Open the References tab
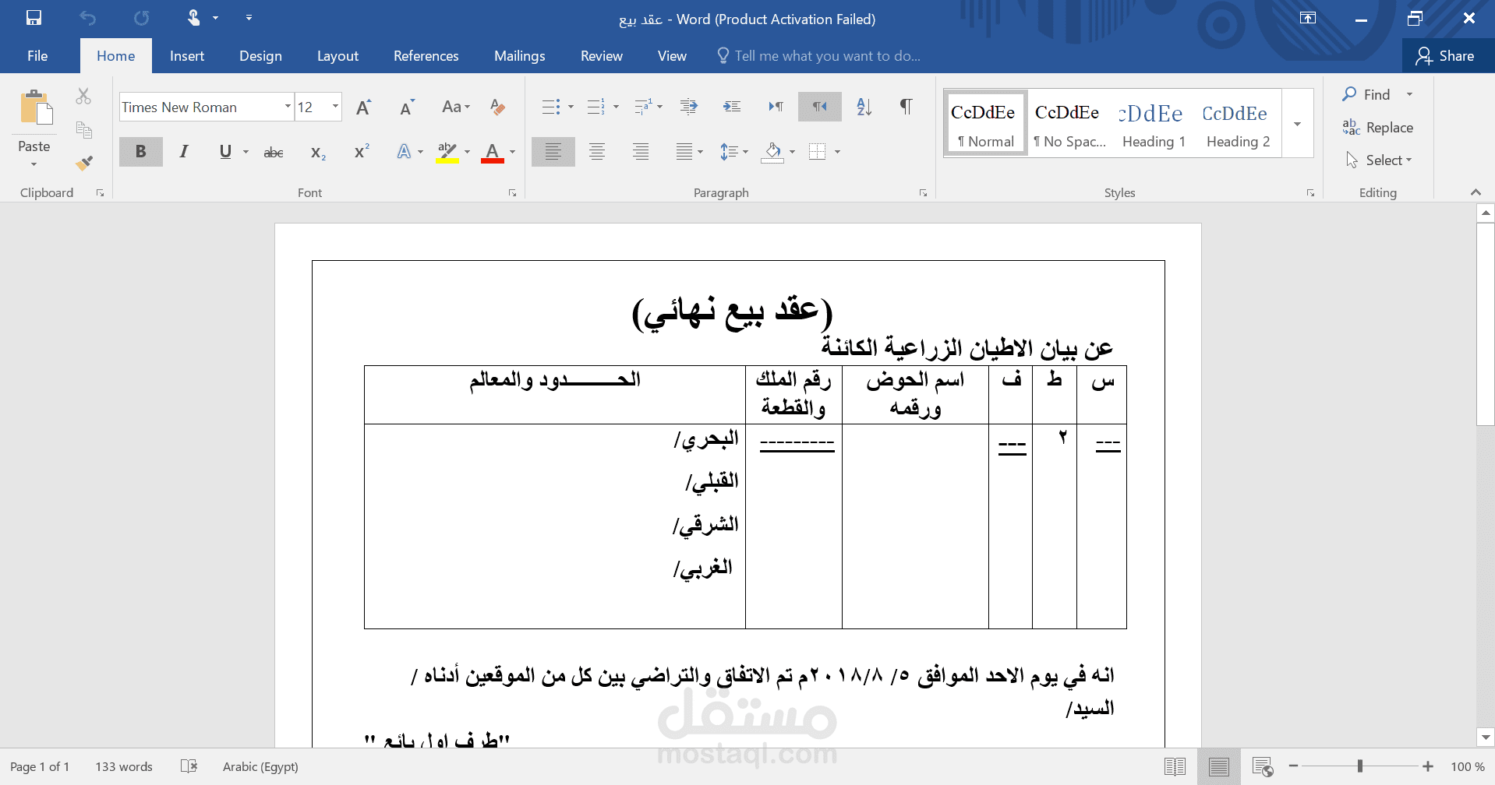Image resolution: width=1495 pixels, height=785 pixels. [426, 56]
